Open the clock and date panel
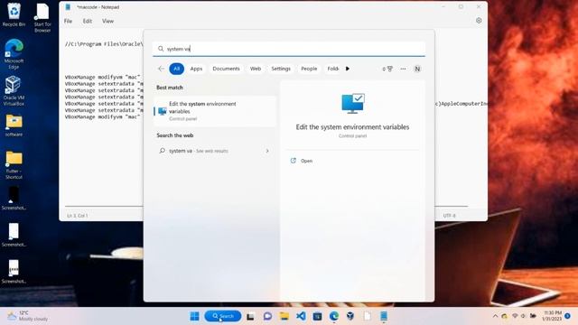The height and width of the screenshot is (325, 578). point(552,316)
